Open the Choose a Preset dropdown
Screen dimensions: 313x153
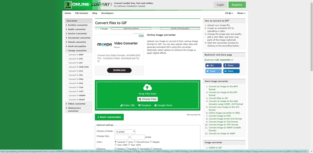pos(125,132)
